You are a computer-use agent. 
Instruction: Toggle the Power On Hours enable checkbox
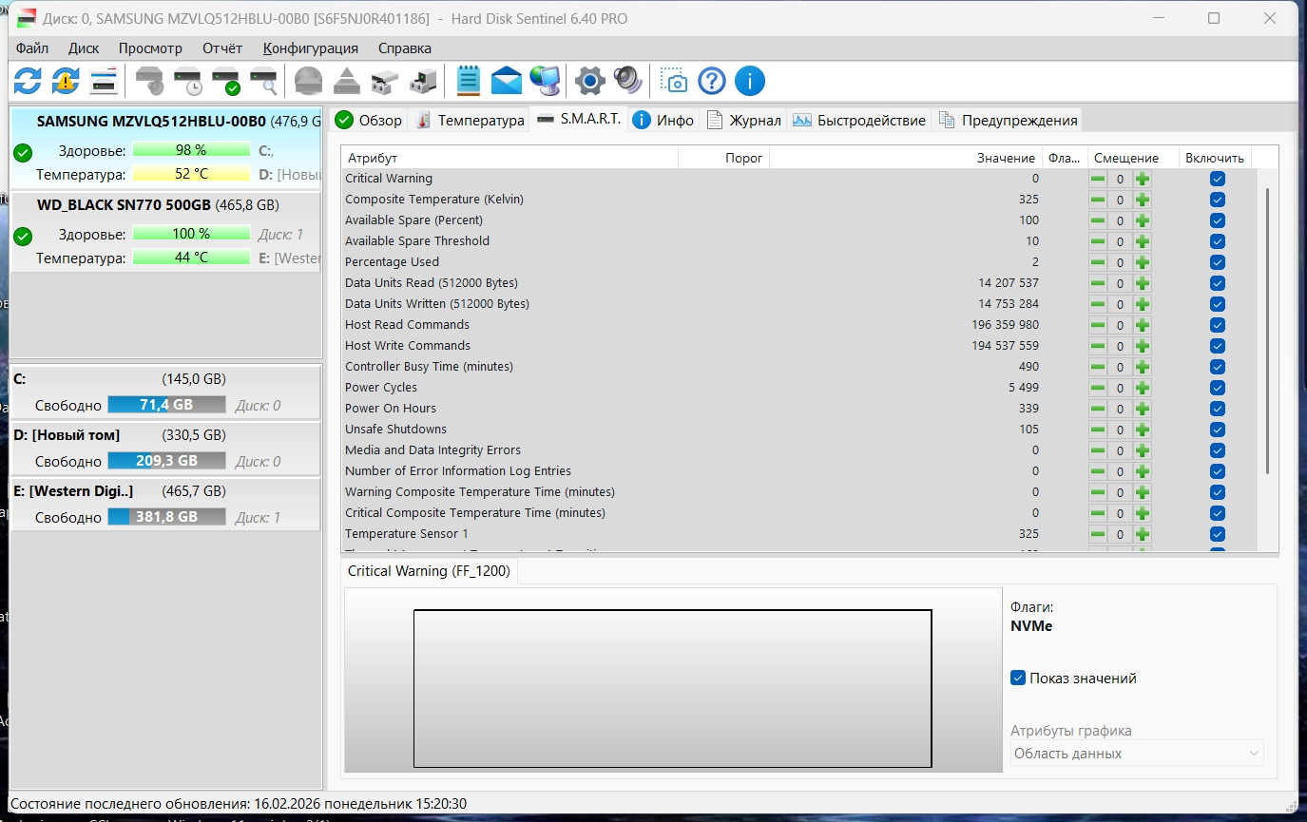1218,409
